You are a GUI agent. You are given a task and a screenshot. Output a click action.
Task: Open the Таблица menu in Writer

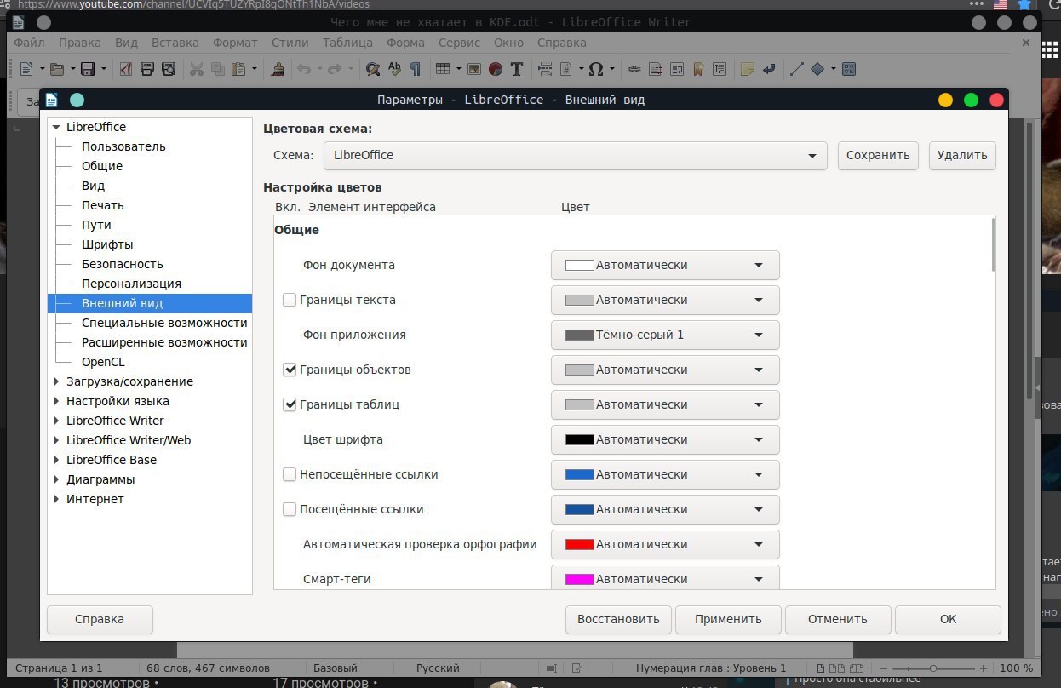point(347,42)
